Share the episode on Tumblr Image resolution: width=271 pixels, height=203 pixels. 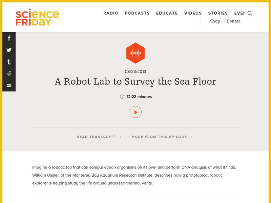9,62
